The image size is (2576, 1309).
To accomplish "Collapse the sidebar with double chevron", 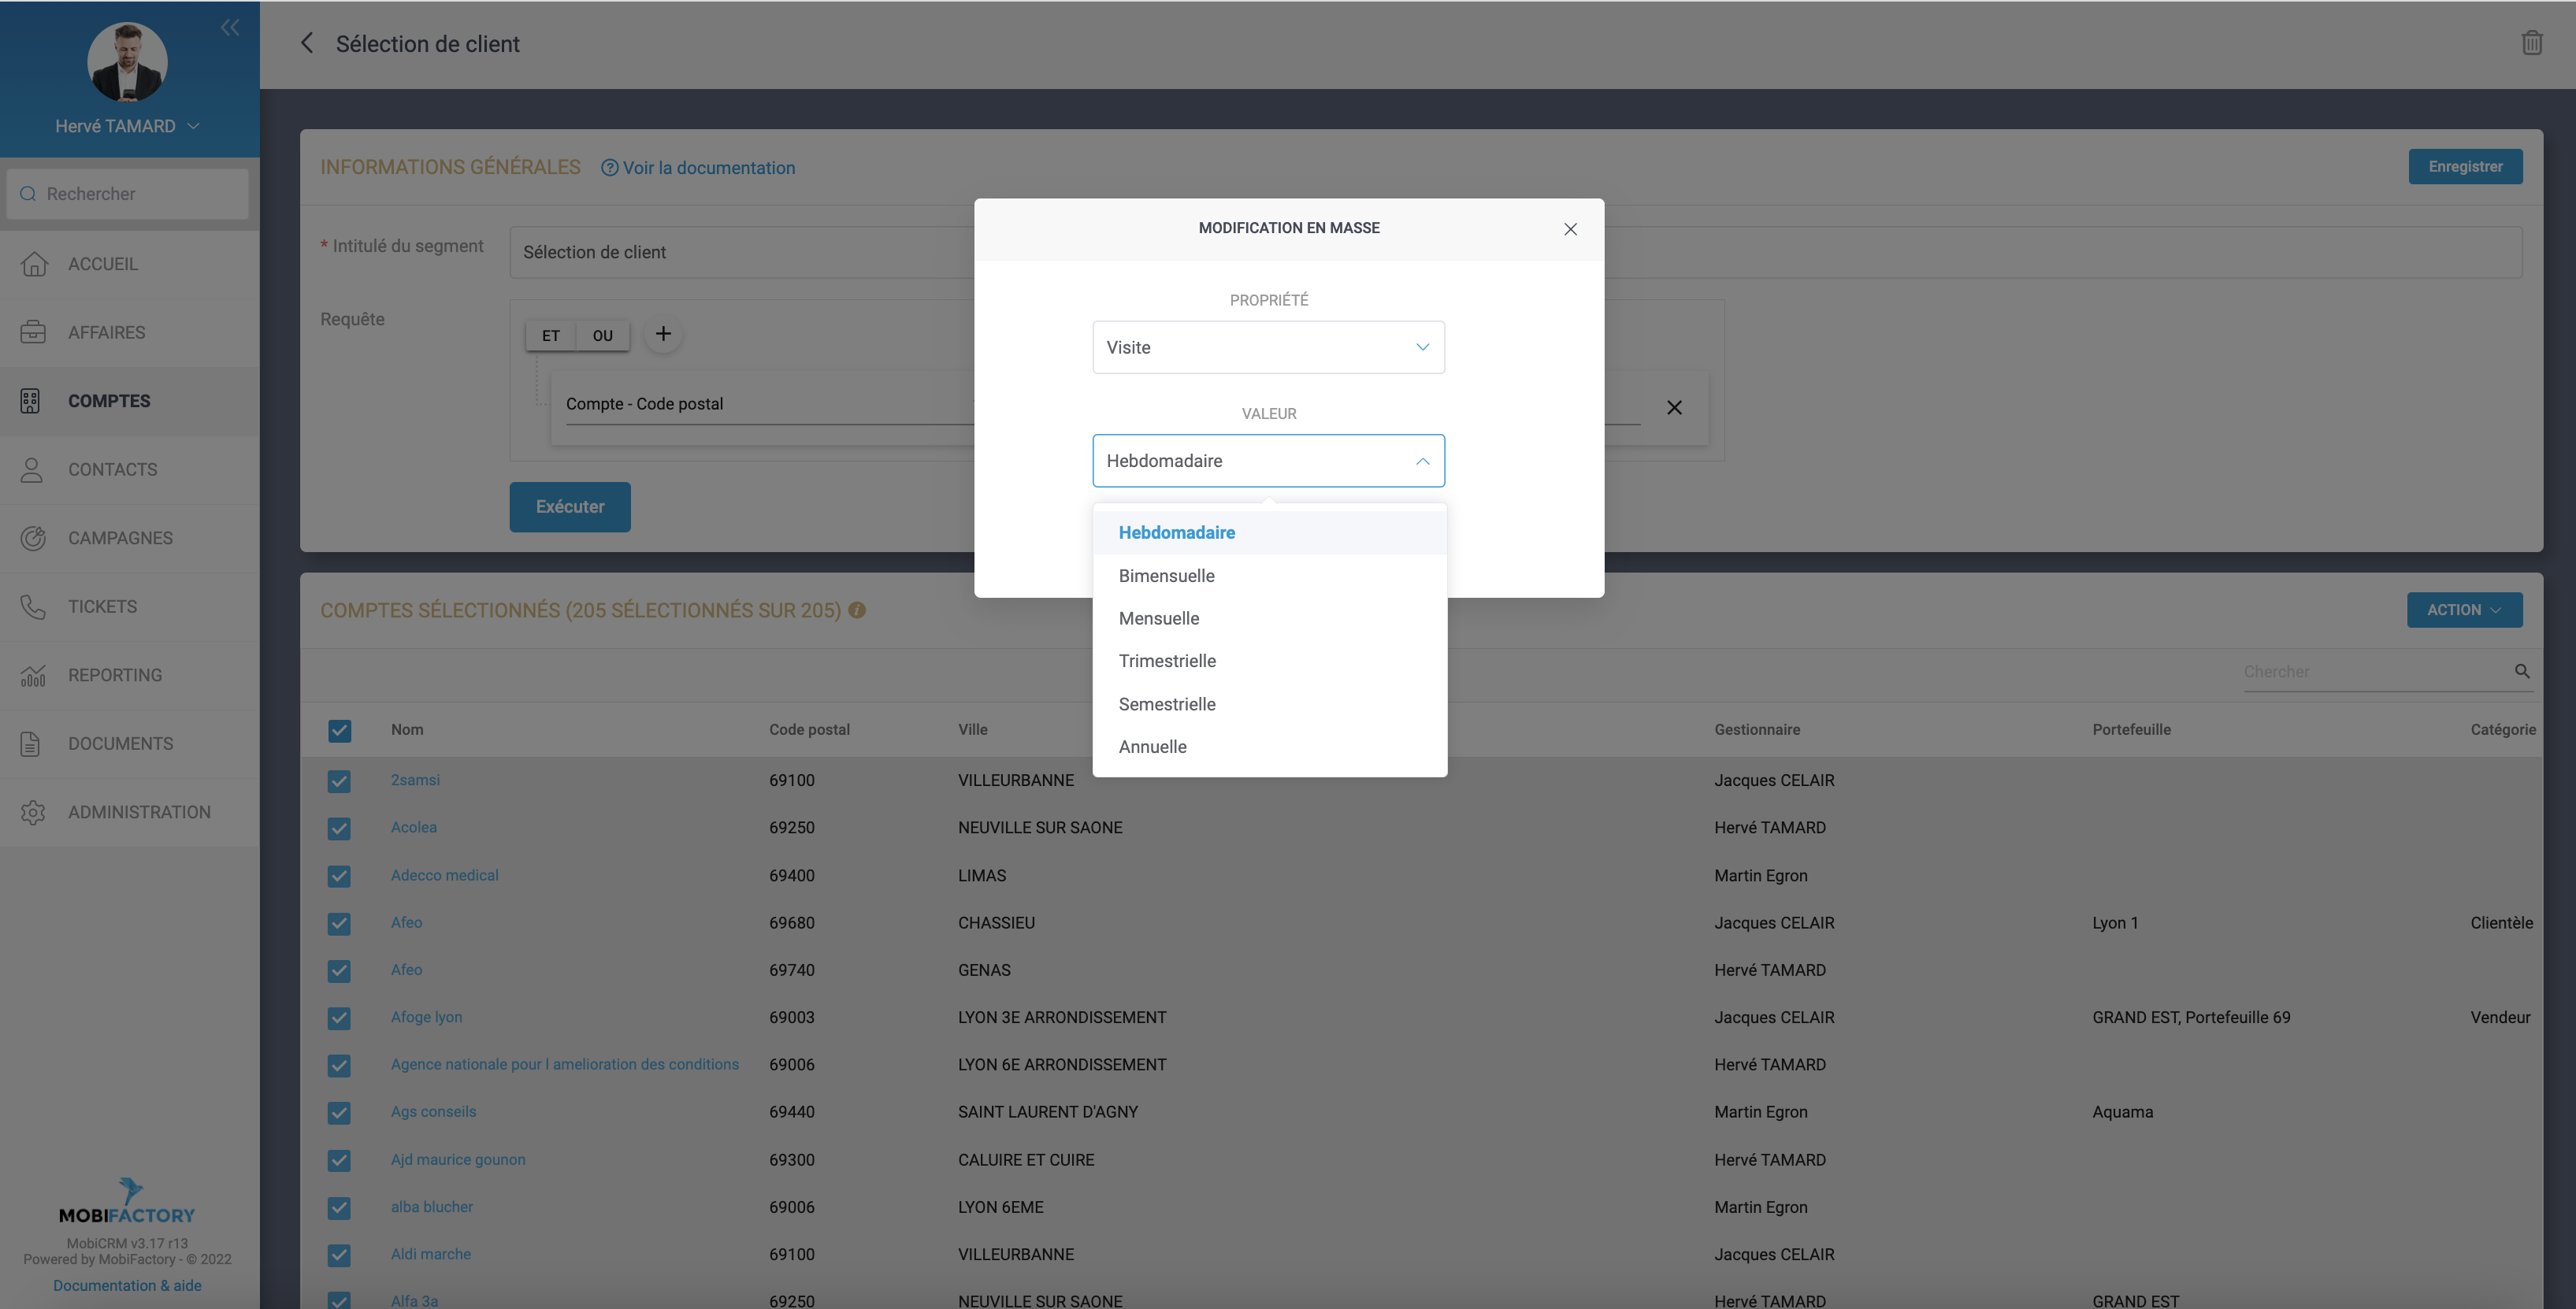I will 230,27.
